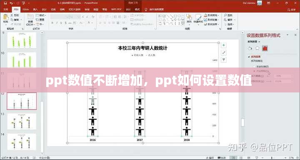Image resolution: width=300 pixels, height=160 pixels.
Task: Click zoom out minus on status bar
Action: 262,158
